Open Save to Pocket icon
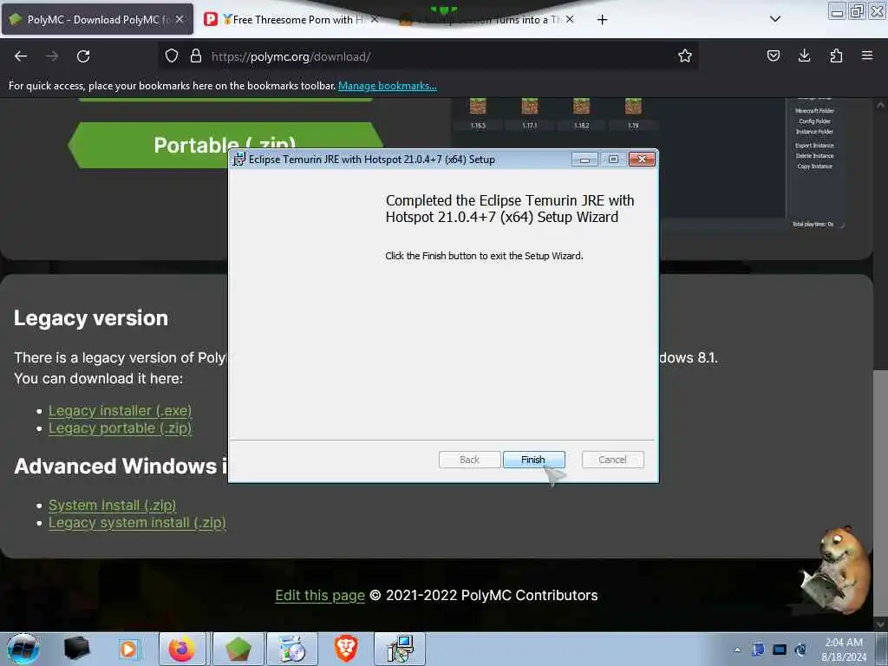The image size is (888, 666). point(773,56)
